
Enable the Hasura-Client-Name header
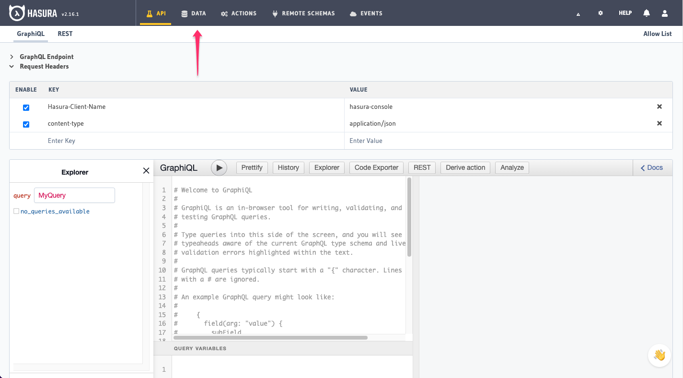click(26, 107)
